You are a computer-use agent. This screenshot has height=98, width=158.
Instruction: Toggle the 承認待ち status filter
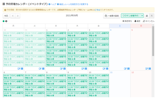127,21
